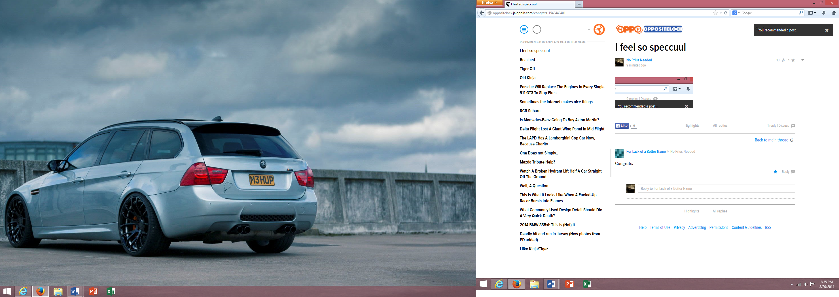Open 'Tiger Off' sidebar post
This screenshot has width=839, height=297.
pyautogui.click(x=527, y=69)
